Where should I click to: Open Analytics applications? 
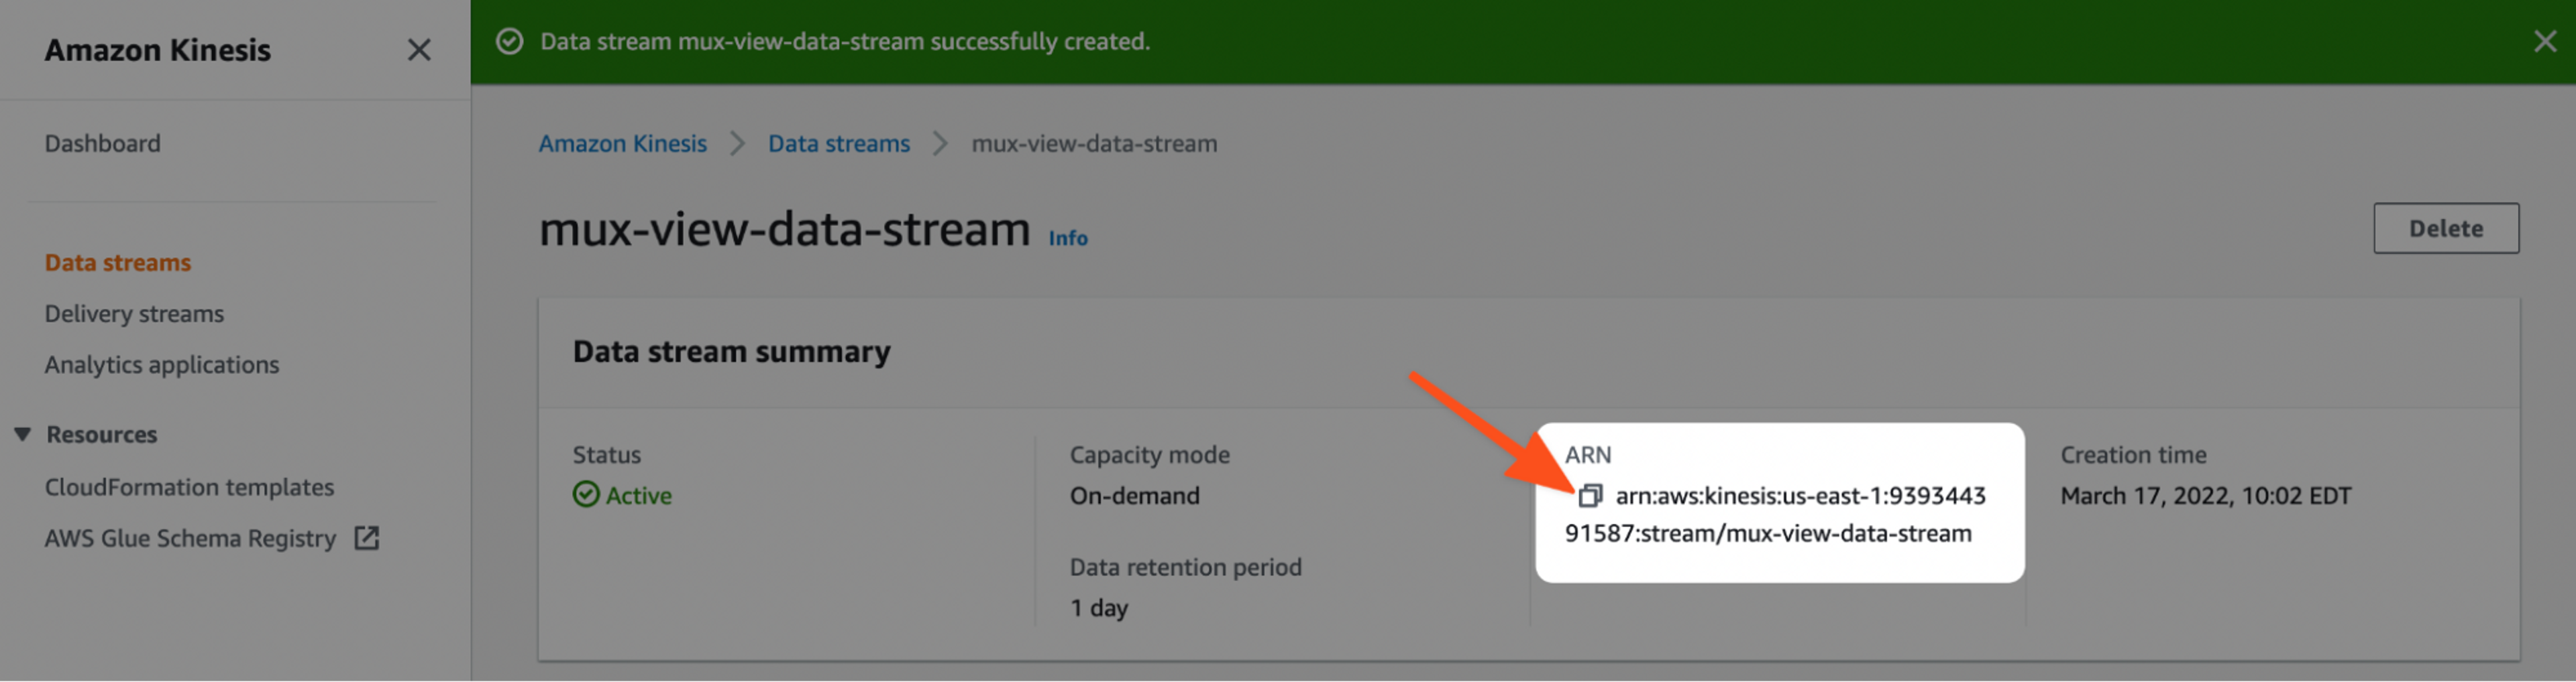click(162, 364)
